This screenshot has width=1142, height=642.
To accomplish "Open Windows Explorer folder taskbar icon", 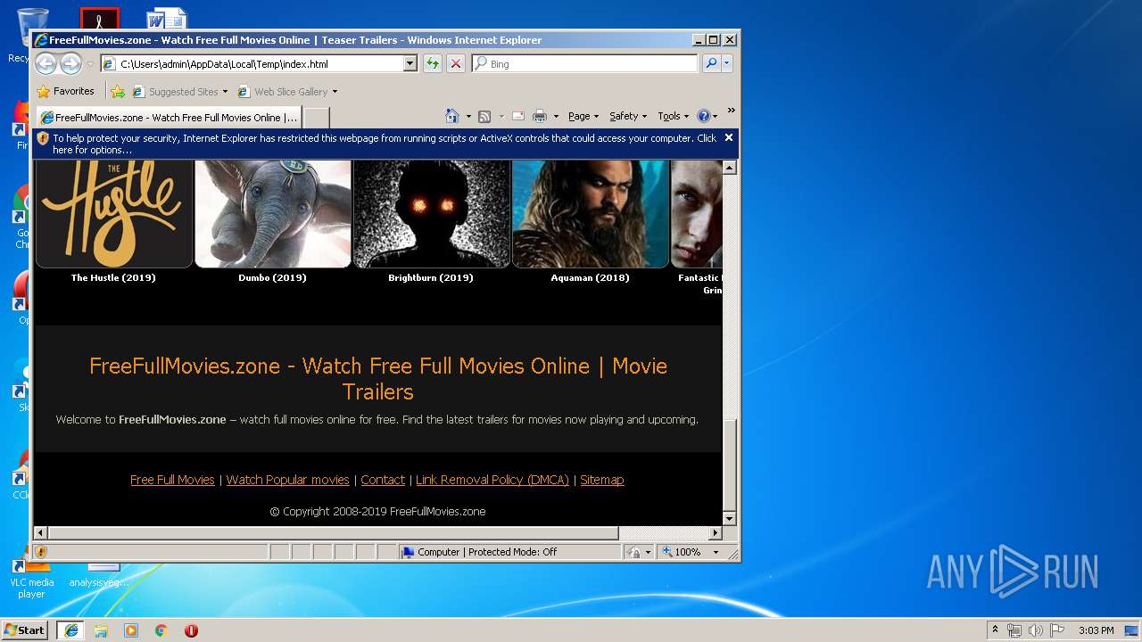I will coord(101,630).
